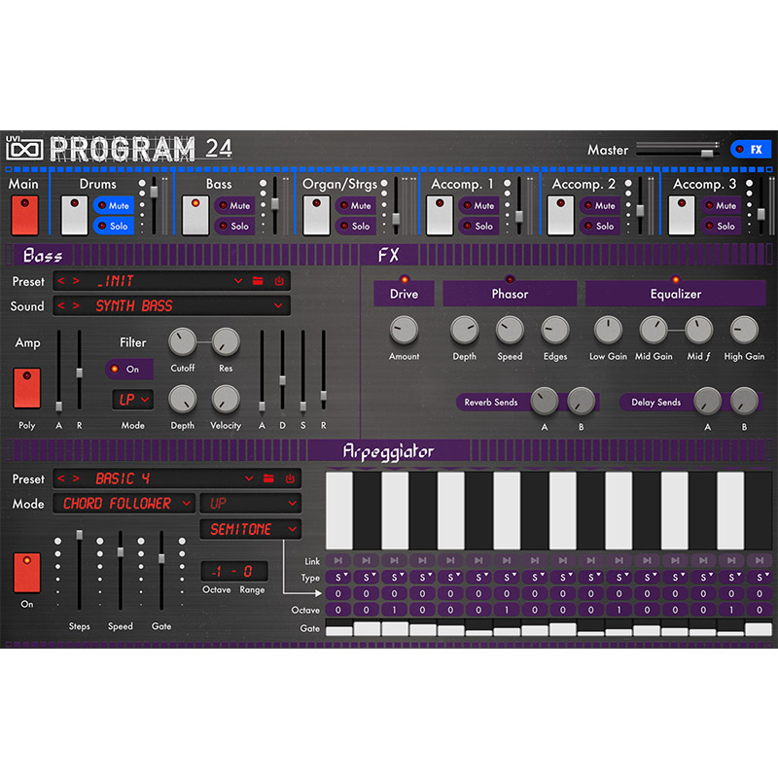Click first step Link icon
Viewport: 778px width, 778px height.
tap(338, 561)
